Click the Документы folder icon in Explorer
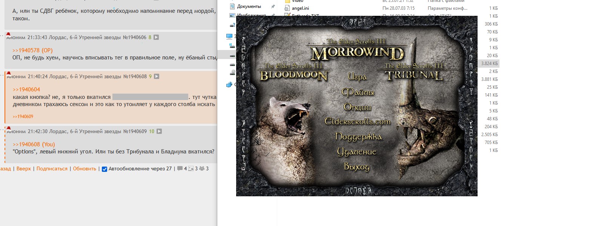 point(232,7)
